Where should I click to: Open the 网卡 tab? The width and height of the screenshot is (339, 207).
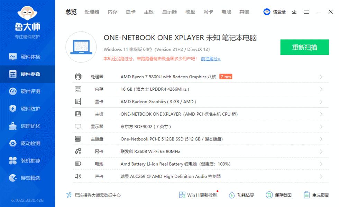[x=208, y=11]
